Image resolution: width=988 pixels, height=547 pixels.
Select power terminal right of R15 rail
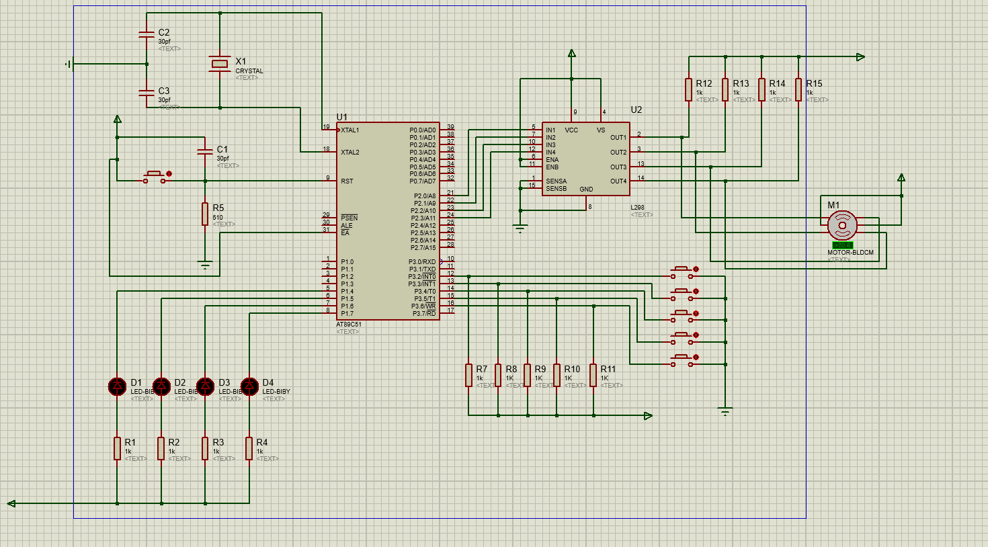861,57
